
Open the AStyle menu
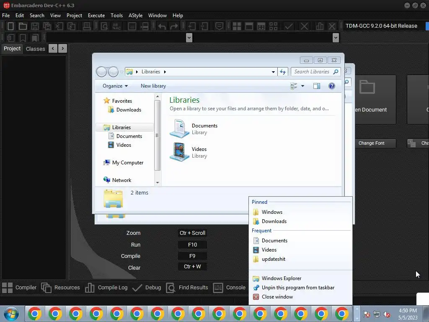135,16
